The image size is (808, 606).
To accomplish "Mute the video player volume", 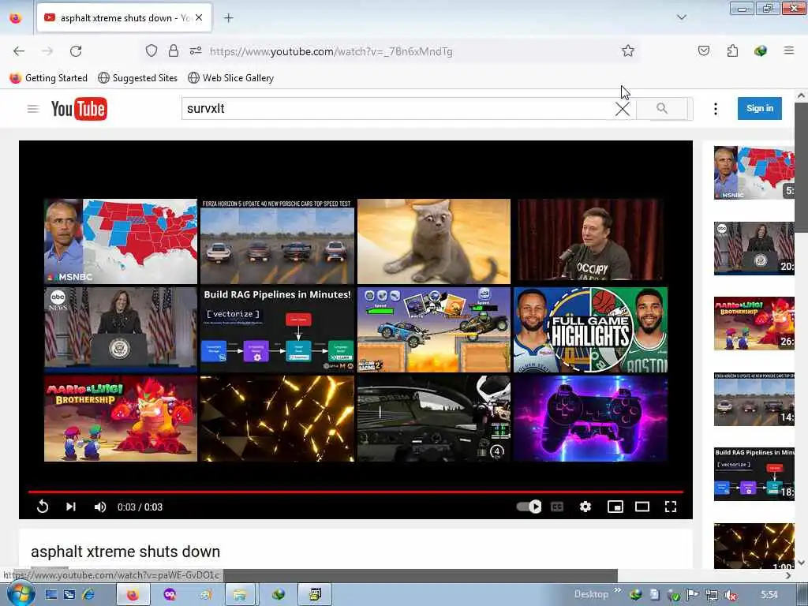I will point(100,507).
